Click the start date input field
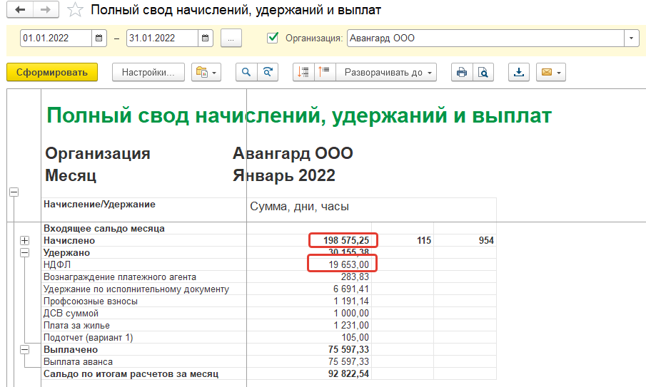 point(56,38)
